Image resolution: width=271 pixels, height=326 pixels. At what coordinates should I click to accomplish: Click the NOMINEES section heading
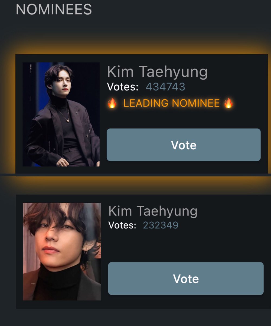(54, 10)
